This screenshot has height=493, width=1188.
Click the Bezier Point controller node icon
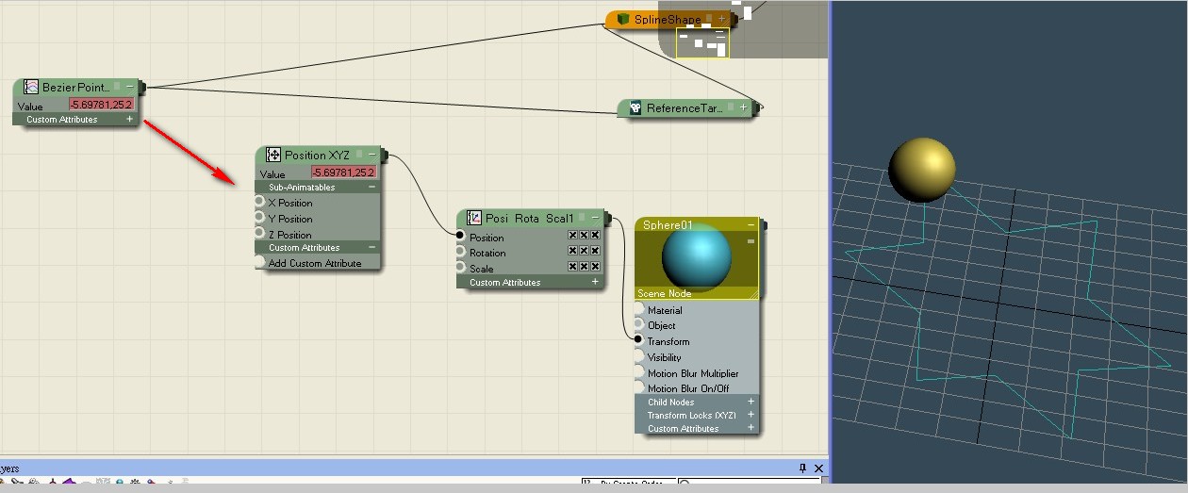pyautogui.click(x=30, y=87)
